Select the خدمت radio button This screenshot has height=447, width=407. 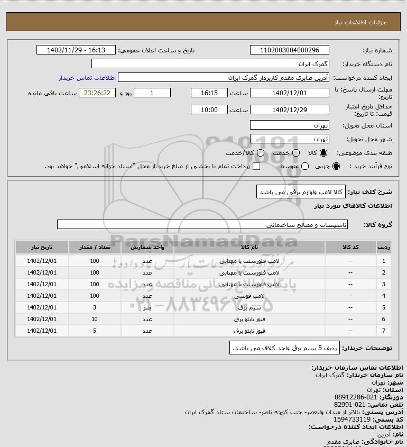tap(296, 153)
